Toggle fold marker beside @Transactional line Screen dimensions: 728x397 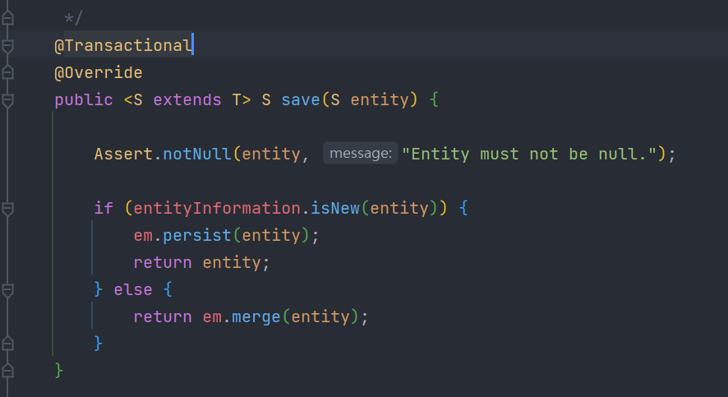7,45
